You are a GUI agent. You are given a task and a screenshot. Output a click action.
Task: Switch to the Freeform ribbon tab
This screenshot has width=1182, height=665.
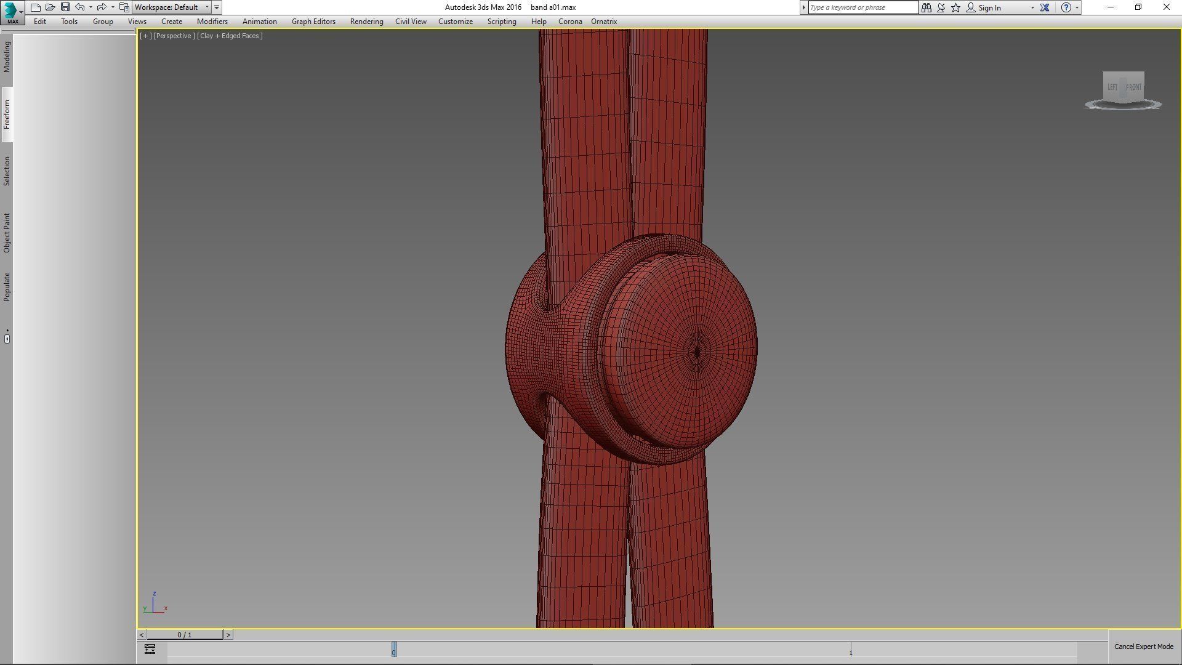click(x=7, y=114)
